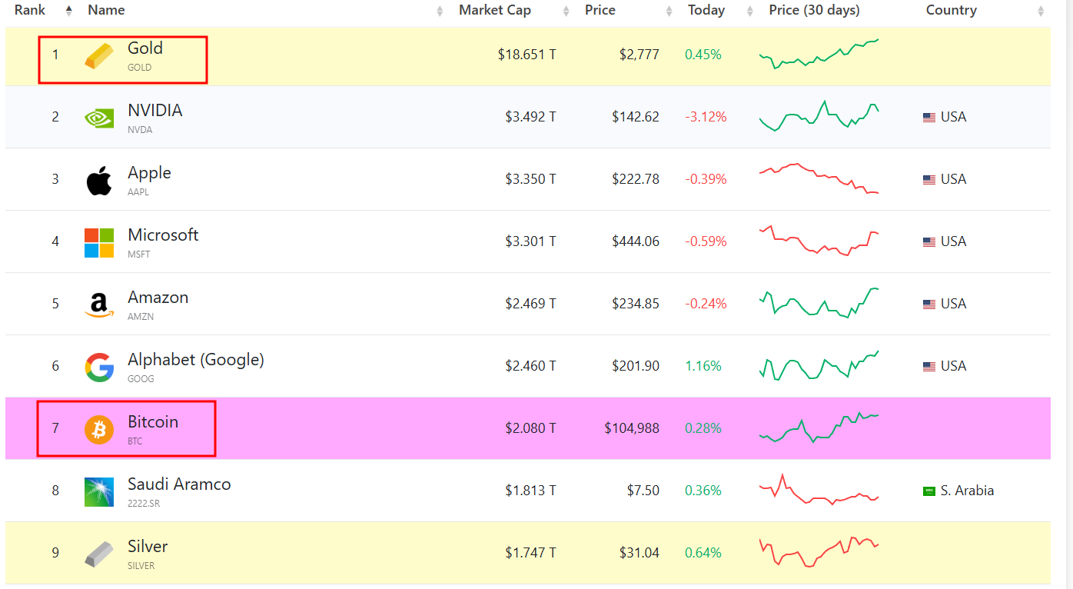Image resolution: width=1073 pixels, height=589 pixels.
Task: Click Gold's $18.651 T market cap
Action: (x=527, y=55)
